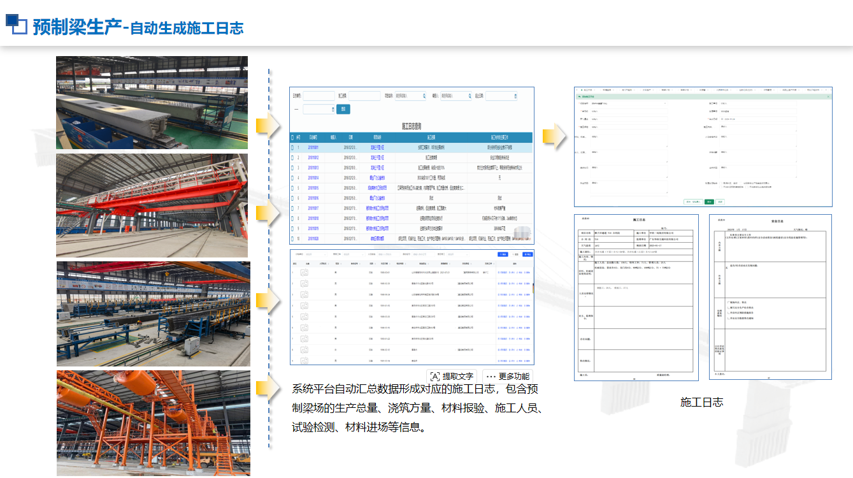The image size is (853, 478).
Task: Tick checkbox of log table row 5
Action: (x=292, y=188)
